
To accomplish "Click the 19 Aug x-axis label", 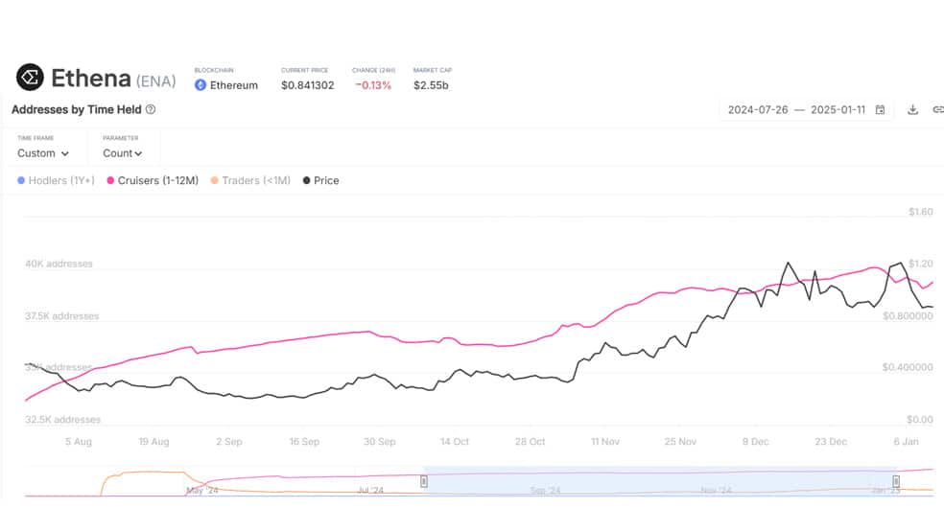I will point(153,442).
